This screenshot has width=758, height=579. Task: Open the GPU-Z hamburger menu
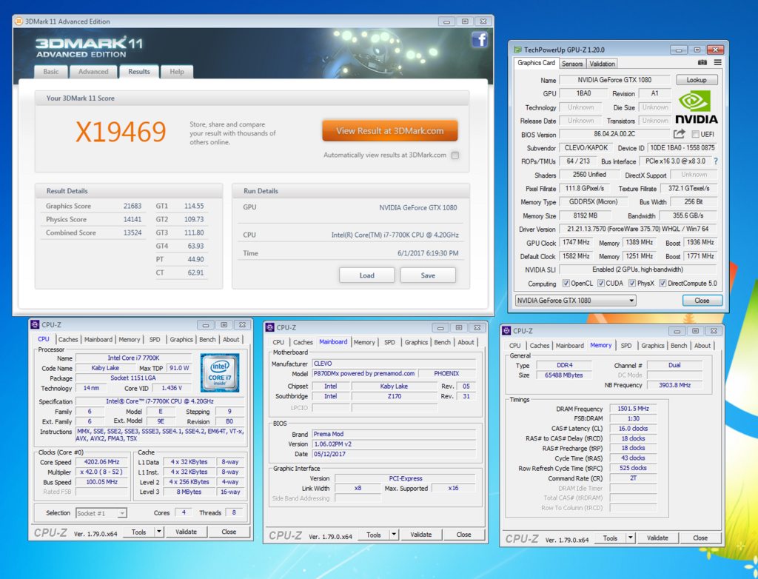click(716, 64)
